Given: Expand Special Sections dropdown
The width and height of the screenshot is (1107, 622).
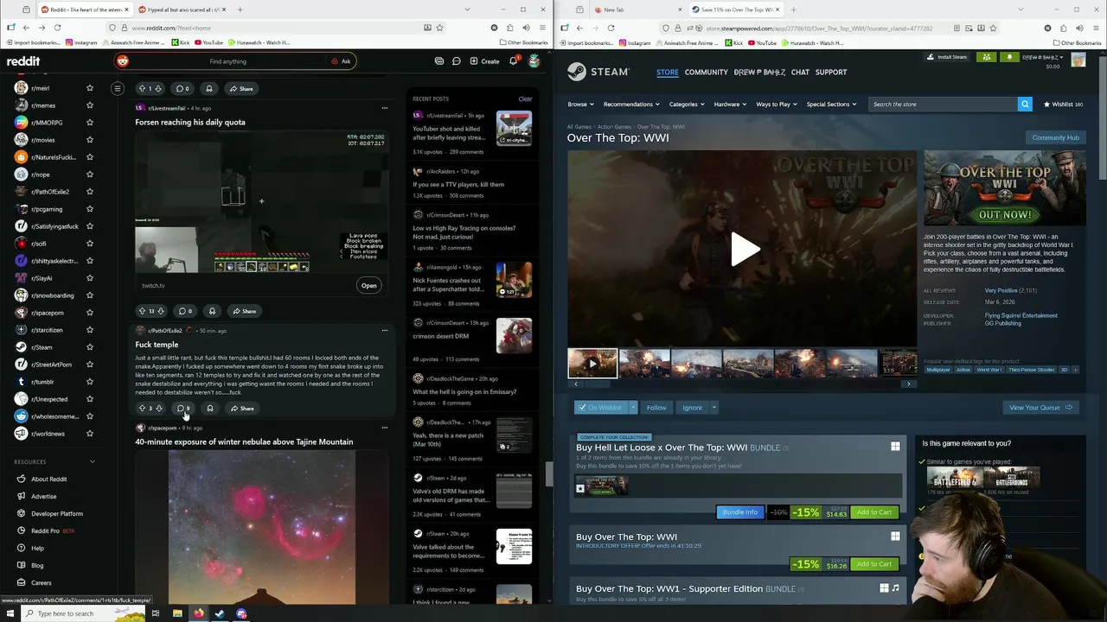Looking at the screenshot, I should (831, 105).
